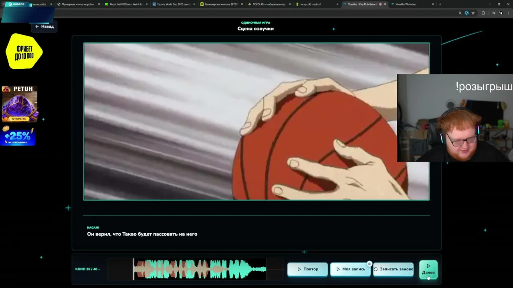The width and height of the screenshot is (513, 288).
Task: Close the Voxalike Workshop tab
Action: point(433,4)
